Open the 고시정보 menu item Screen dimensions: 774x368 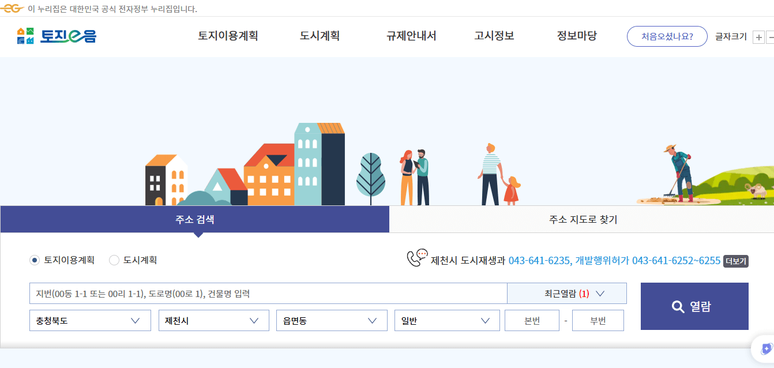point(494,36)
